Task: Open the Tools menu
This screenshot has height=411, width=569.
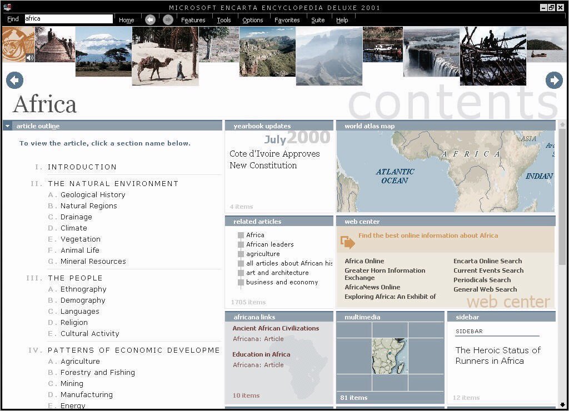Action: (x=224, y=20)
